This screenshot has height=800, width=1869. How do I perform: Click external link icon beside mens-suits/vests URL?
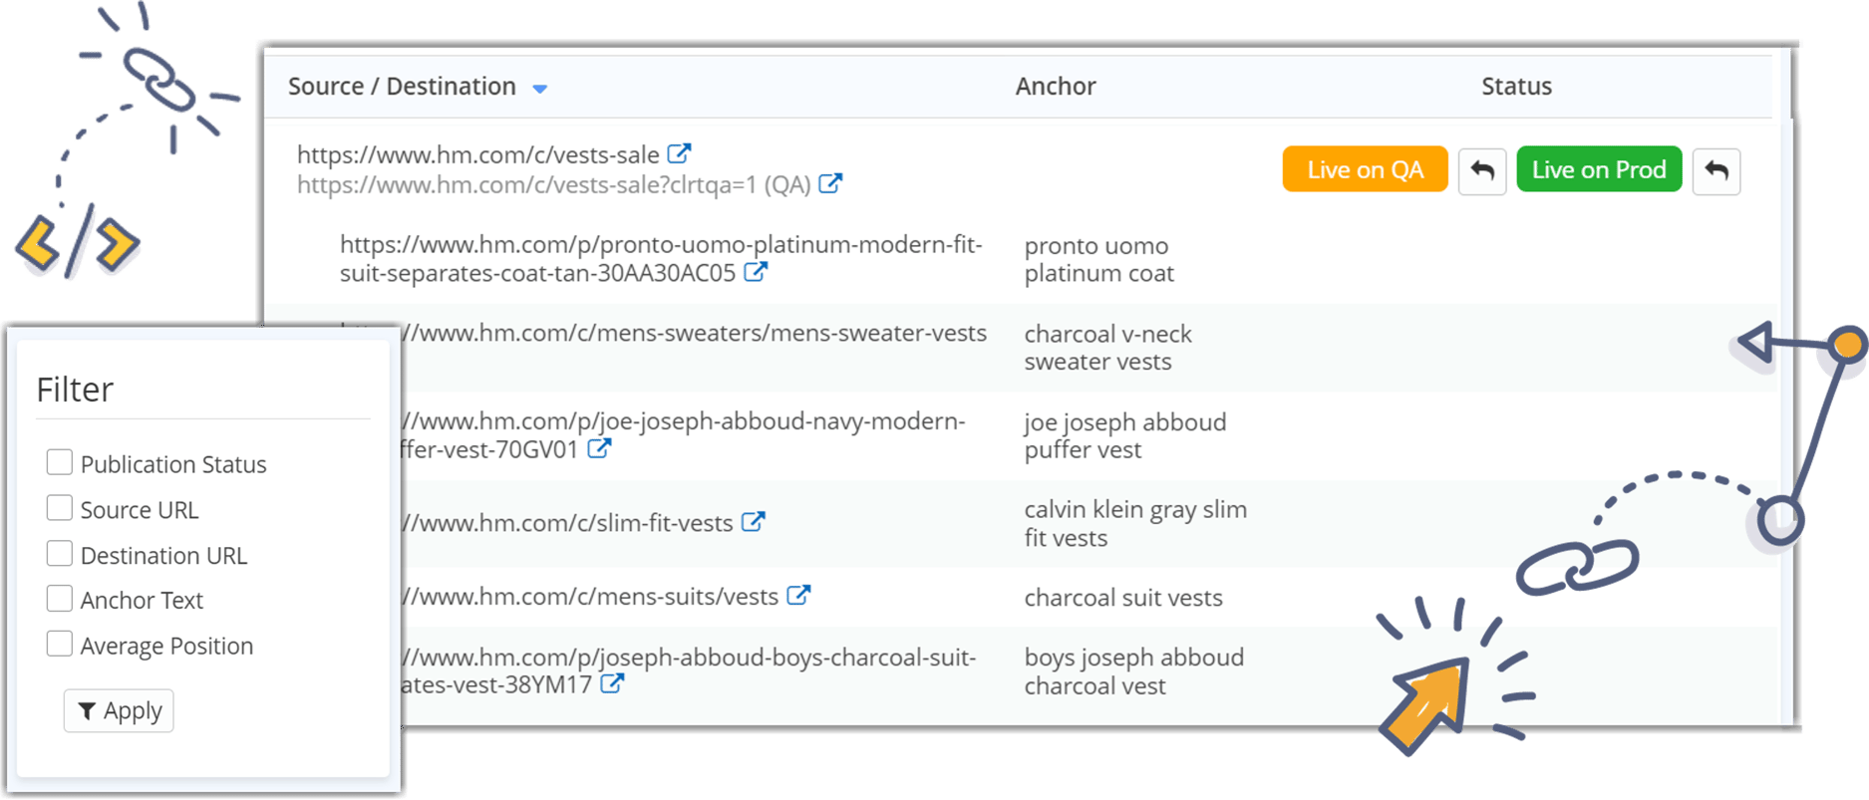[x=798, y=596]
